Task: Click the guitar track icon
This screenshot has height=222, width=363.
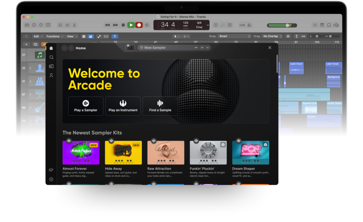Action: tap(40, 107)
